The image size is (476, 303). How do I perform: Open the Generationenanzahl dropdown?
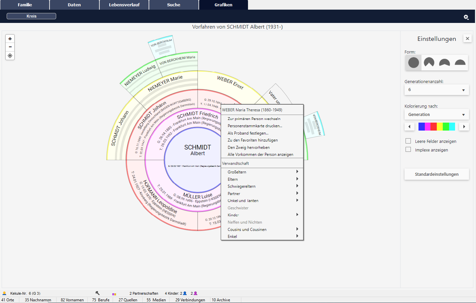point(437,90)
